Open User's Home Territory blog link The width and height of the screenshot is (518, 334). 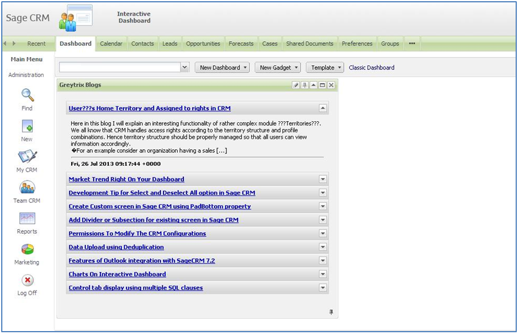coord(150,108)
